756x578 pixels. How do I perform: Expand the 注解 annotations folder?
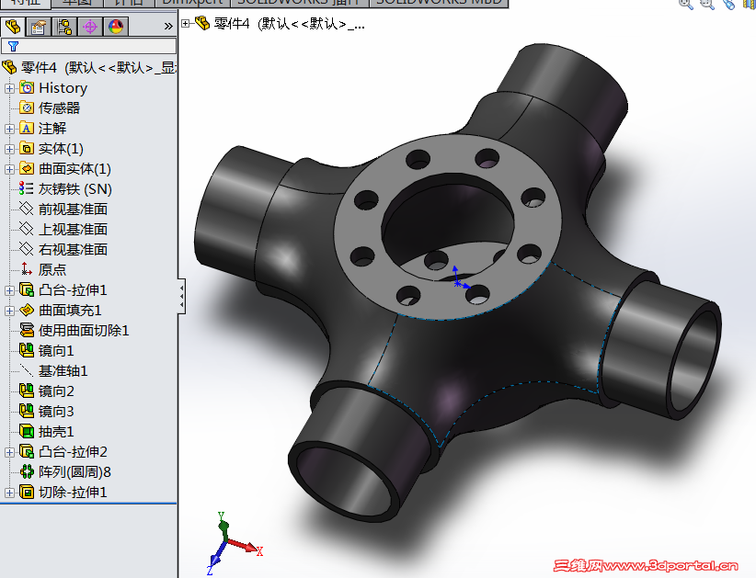coord(9,129)
